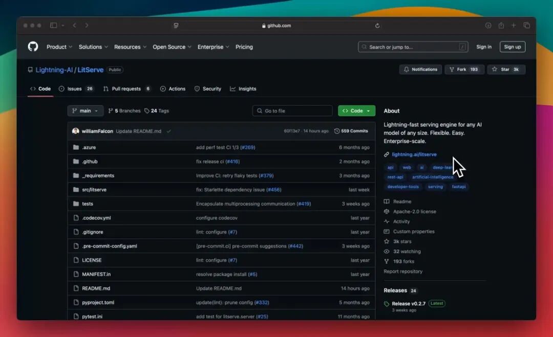Click the commit status checkmark icon
This screenshot has width=553, height=337.
coord(168,131)
